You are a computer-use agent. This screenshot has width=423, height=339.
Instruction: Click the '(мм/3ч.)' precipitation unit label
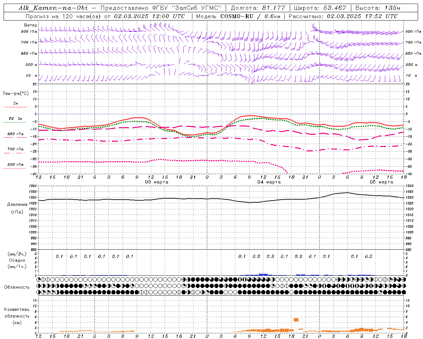point(17,254)
